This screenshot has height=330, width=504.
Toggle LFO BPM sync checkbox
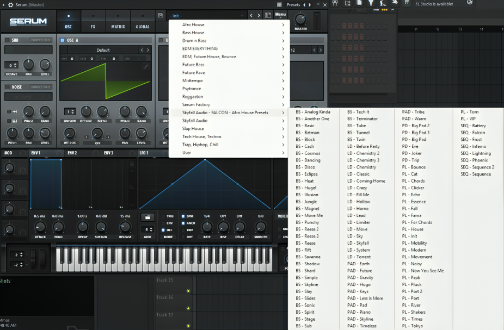pos(183,216)
